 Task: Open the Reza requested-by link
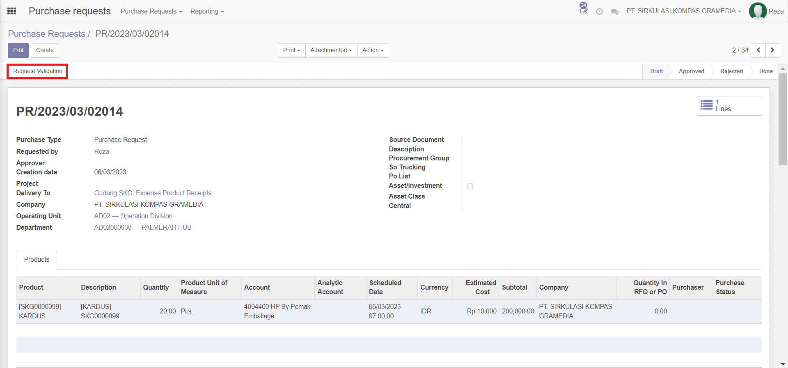[102, 151]
